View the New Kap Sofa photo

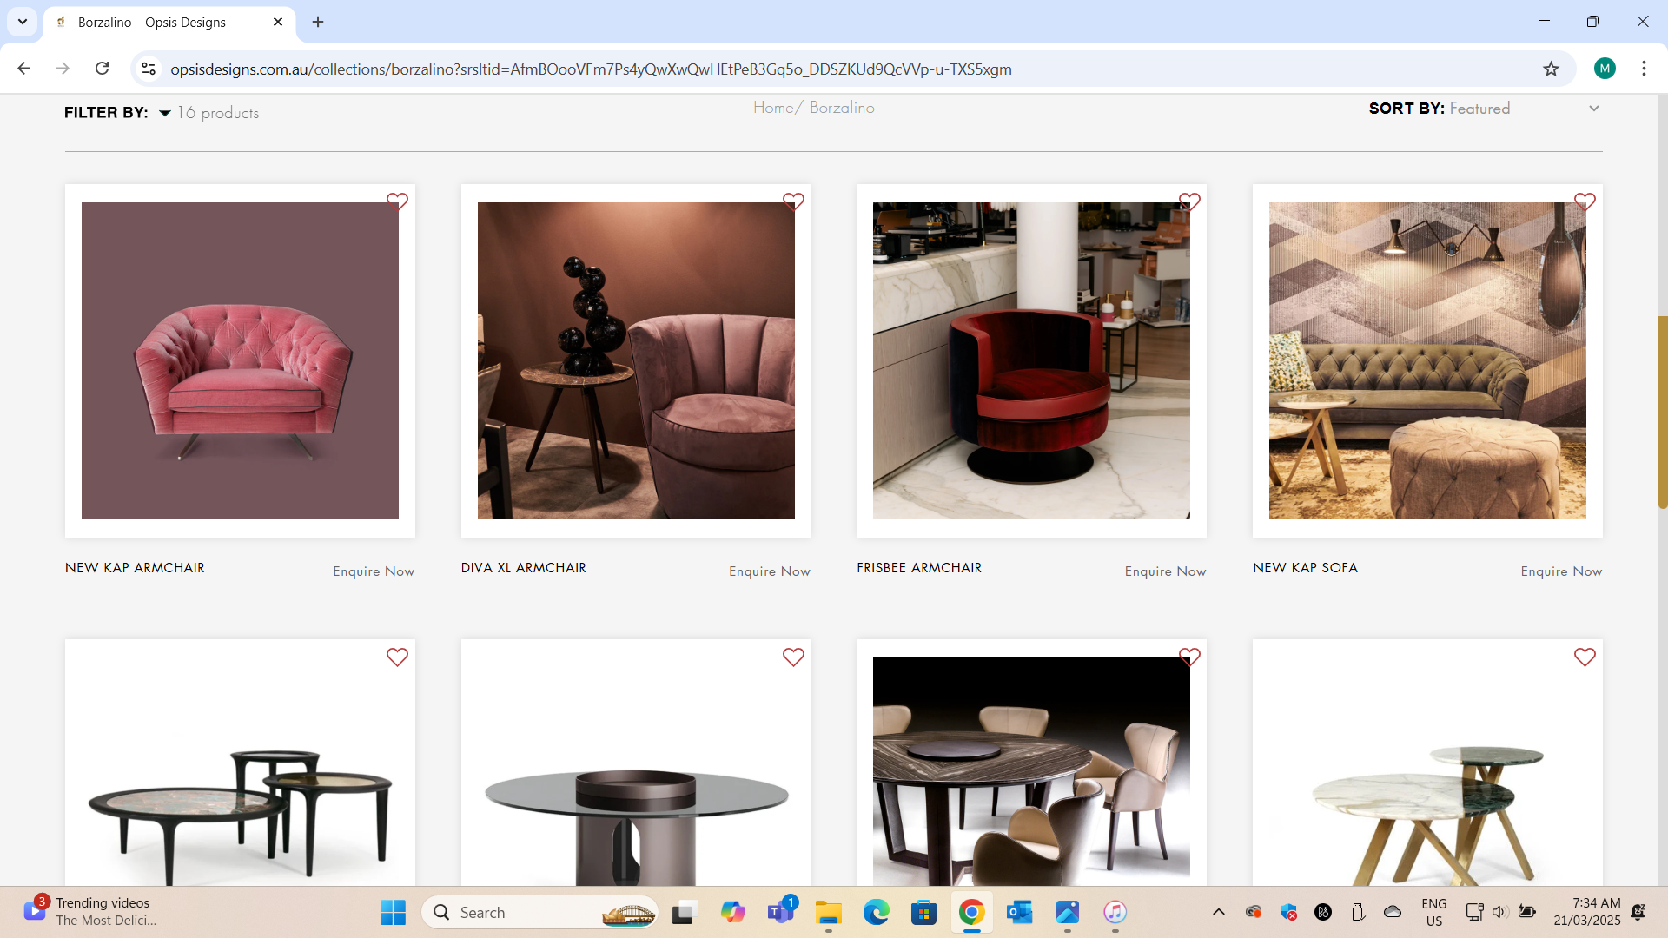click(x=1427, y=360)
